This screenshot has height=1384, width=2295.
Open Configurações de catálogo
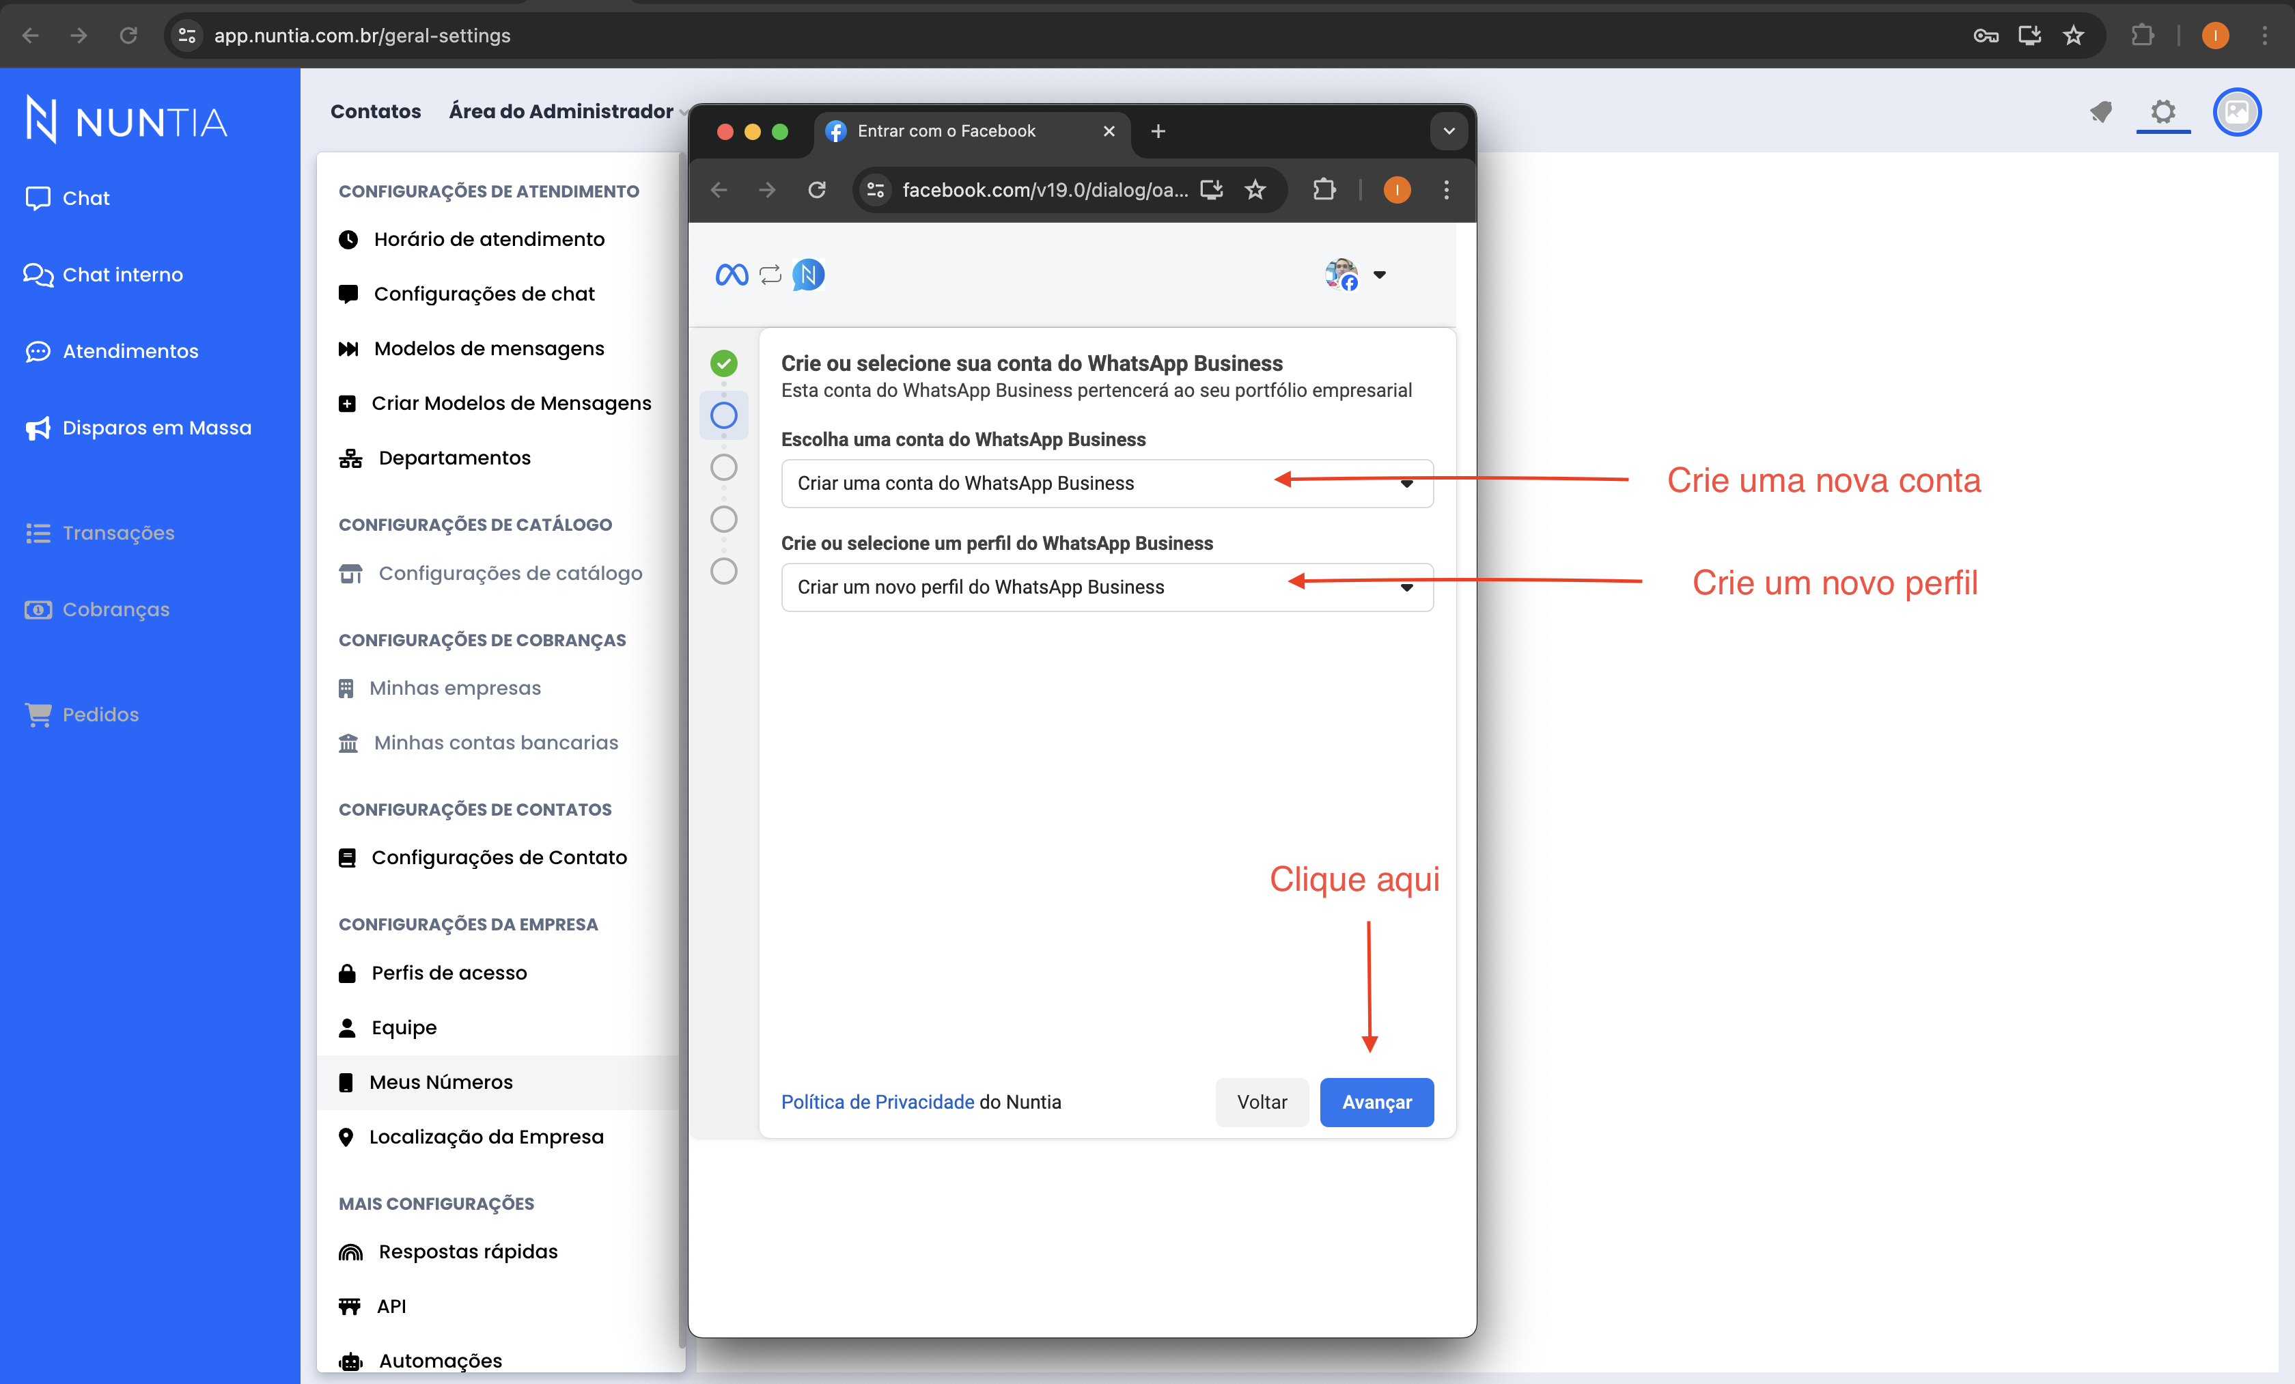(490, 572)
